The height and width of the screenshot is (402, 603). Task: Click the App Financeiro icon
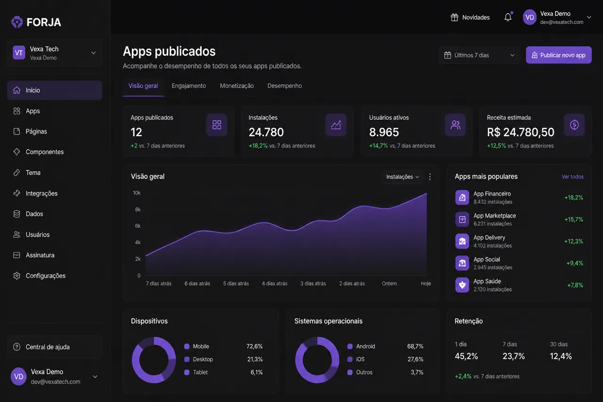462,197
